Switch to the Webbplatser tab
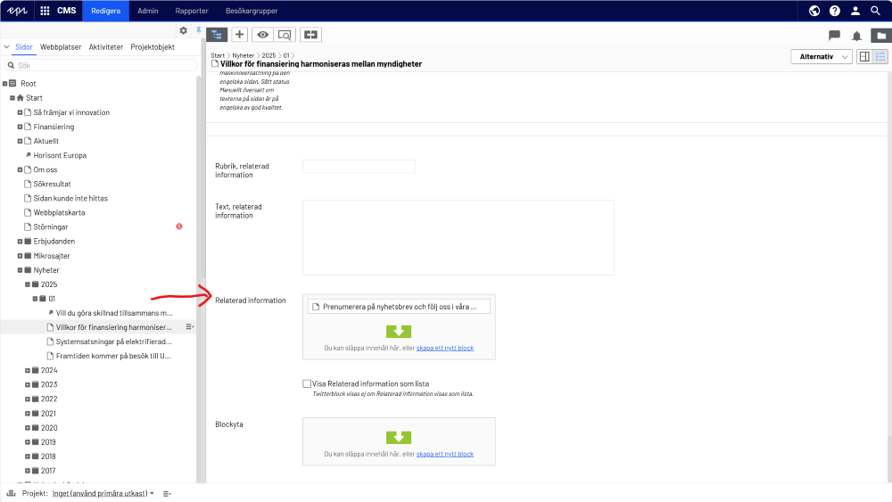Image resolution: width=892 pixels, height=502 pixels. 61,47
